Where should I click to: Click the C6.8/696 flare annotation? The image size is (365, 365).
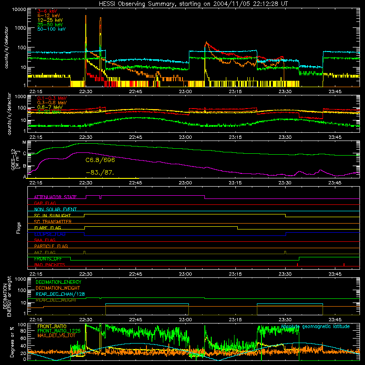[100, 160]
